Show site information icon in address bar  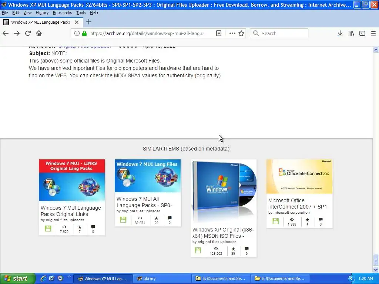(77, 33)
